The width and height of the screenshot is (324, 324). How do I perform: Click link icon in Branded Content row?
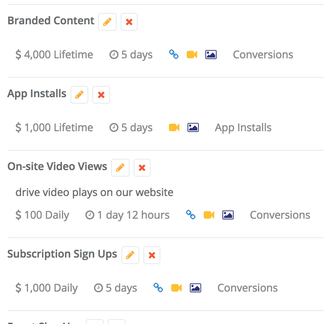pos(174,55)
